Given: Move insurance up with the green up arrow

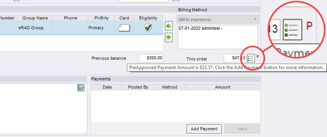Looking at the screenshot, I should coord(169,26).
